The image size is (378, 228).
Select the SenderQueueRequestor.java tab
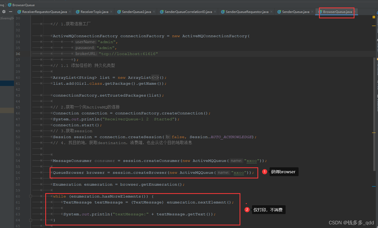(x=247, y=12)
